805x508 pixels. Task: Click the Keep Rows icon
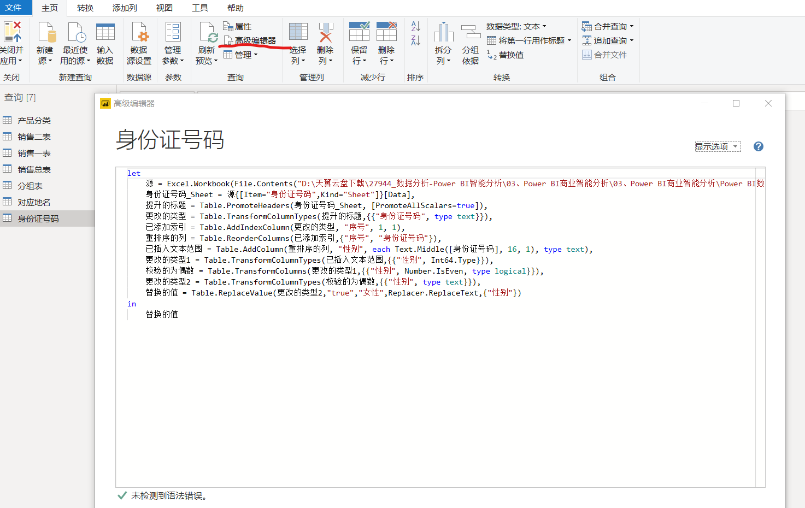(360, 32)
